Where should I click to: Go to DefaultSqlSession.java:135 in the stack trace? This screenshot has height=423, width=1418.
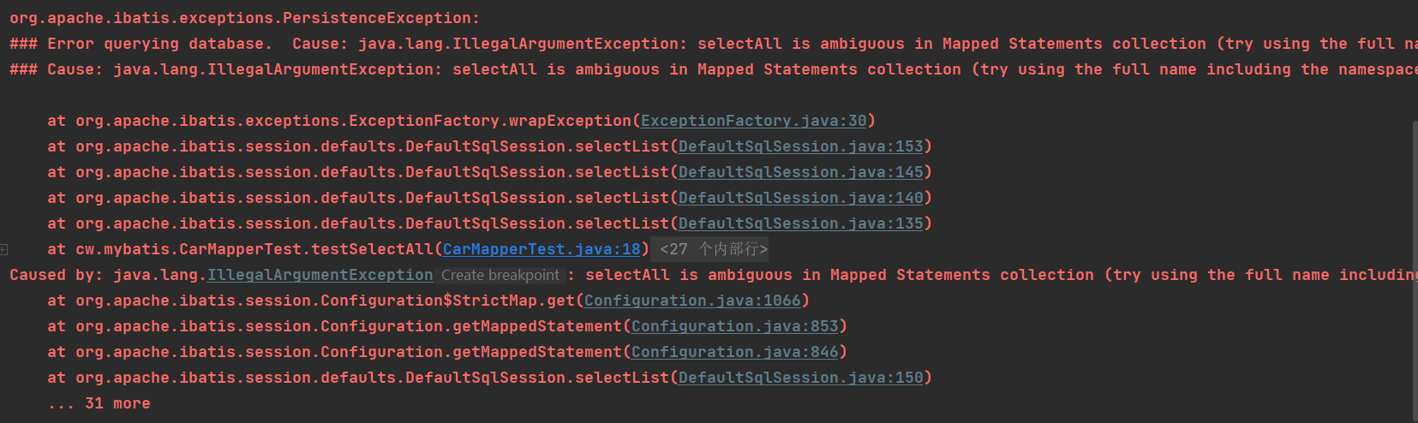click(x=801, y=223)
